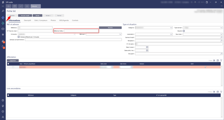Sort by Notaire column header

[142, 64]
